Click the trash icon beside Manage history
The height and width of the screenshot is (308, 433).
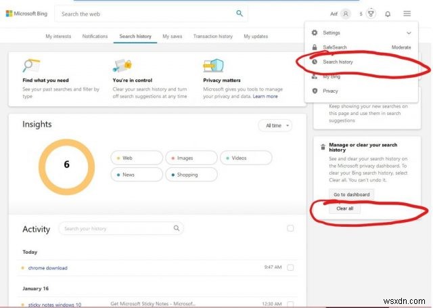(323, 147)
